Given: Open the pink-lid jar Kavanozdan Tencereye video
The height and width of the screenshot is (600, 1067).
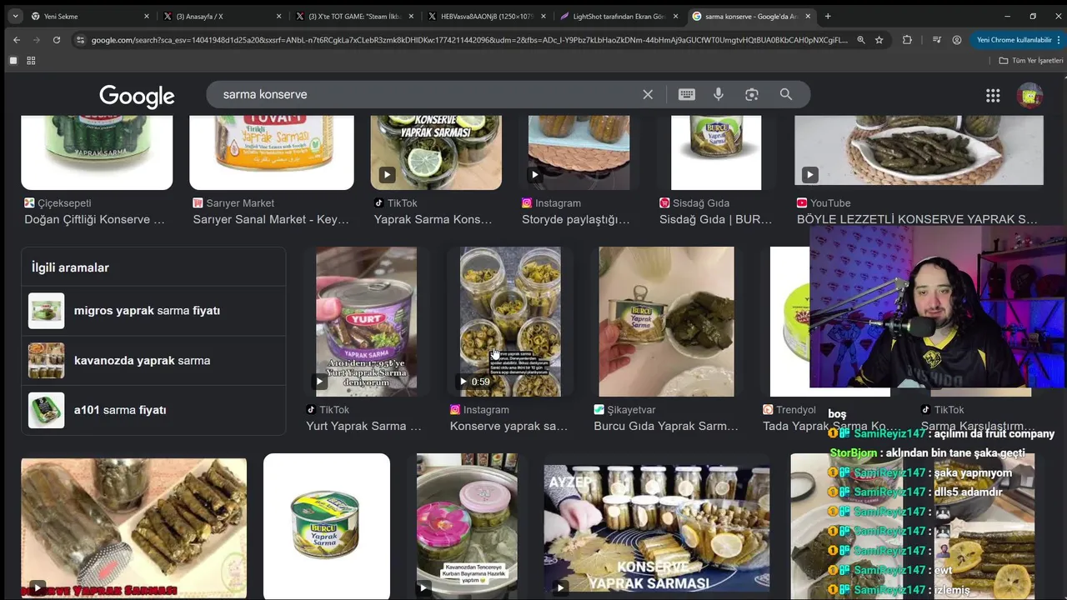Looking at the screenshot, I should pyautogui.click(x=467, y=527).
